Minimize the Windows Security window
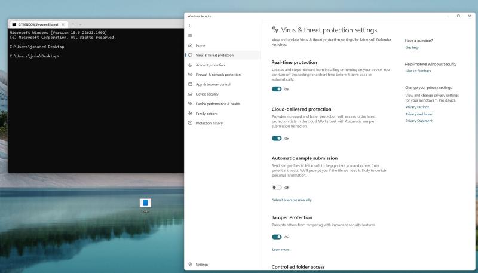Viewport: 478px width, 273px height. [447, 16]
